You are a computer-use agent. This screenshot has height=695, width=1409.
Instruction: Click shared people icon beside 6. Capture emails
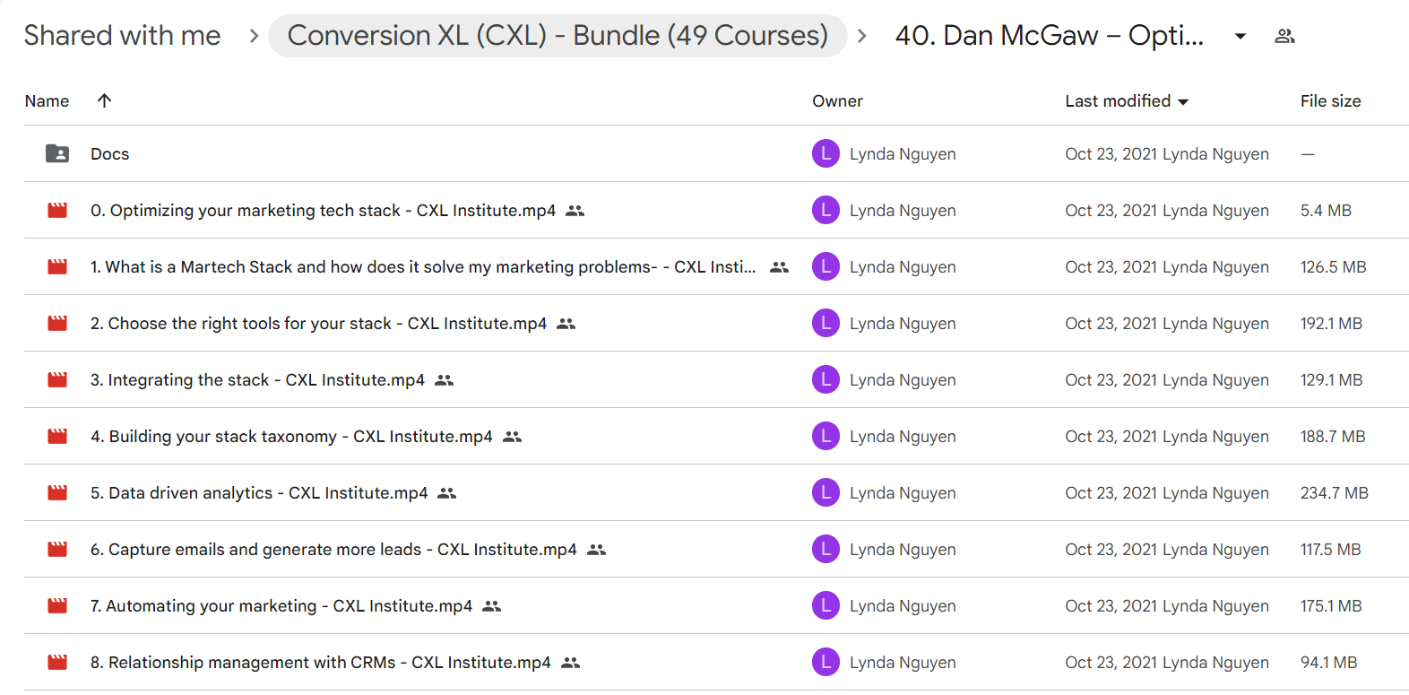coord(597,550)
